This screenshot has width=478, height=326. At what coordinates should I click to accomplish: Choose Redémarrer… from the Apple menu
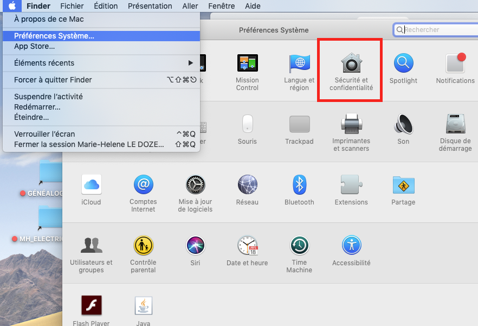(x=37, y=107)
